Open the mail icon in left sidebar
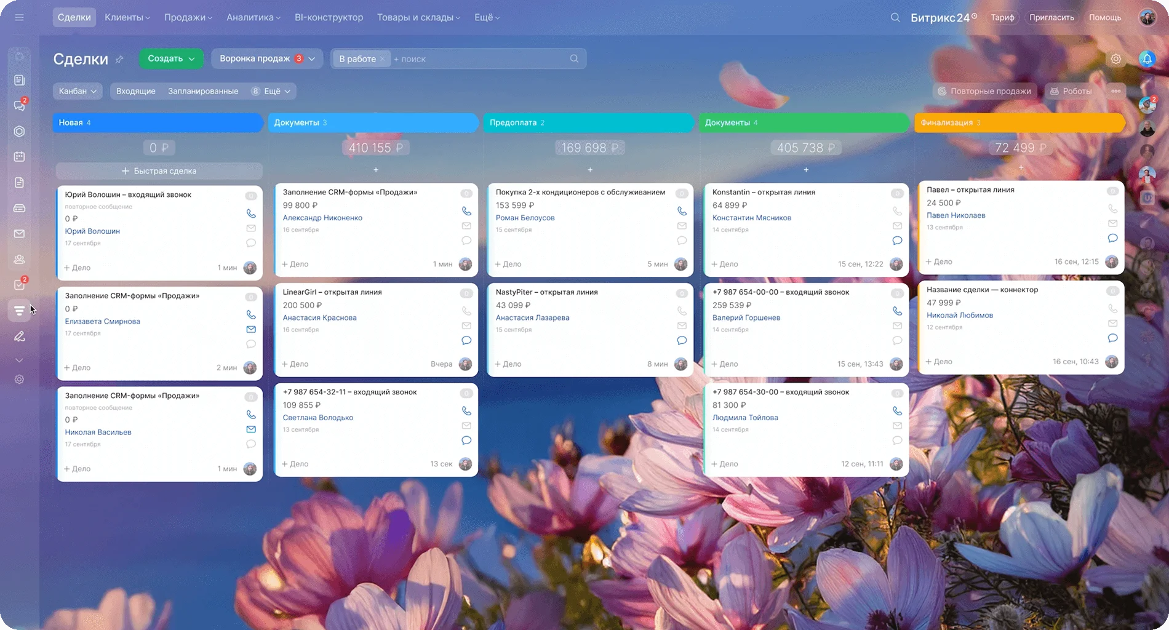Image resolution: width=1169 pixels, height=630 pixels. (19, 234)
